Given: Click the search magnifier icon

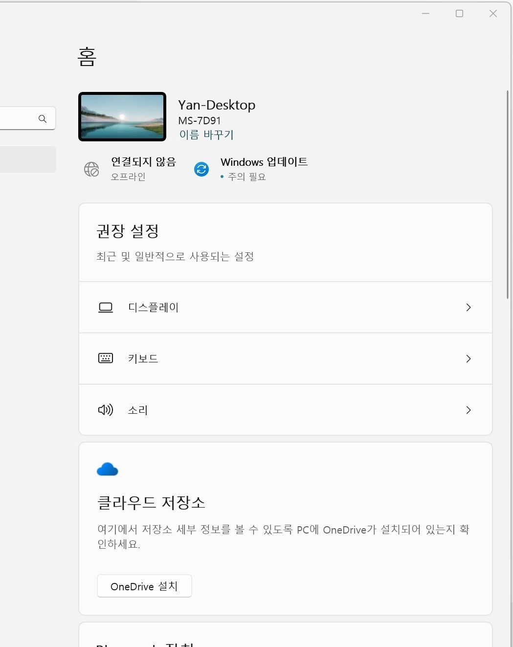Looking at the screenshot, I should click(x=43, y=118).
